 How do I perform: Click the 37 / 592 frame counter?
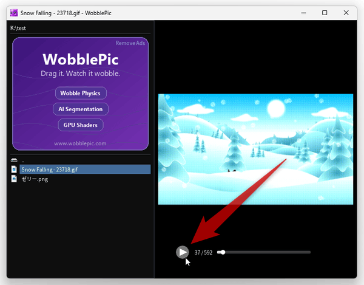pyautogui.click(x=203, y=252)
